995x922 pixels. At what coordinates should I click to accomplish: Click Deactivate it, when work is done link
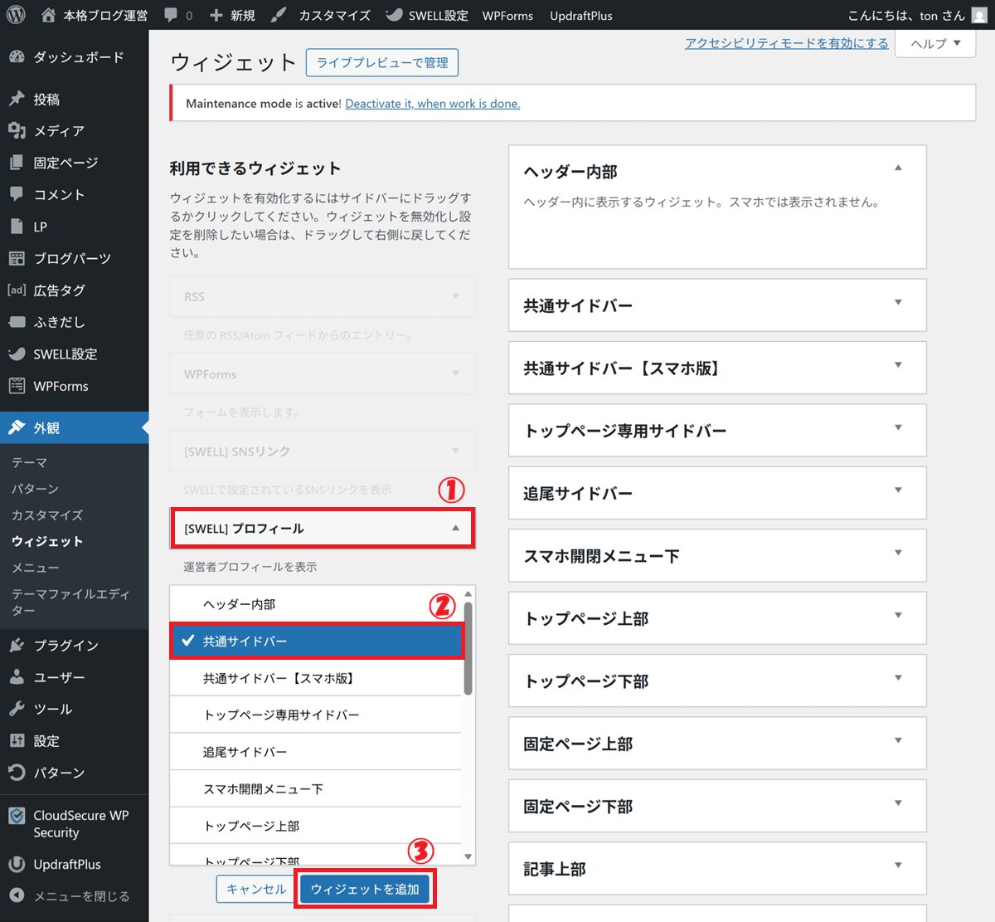click(x=432, y=104)
